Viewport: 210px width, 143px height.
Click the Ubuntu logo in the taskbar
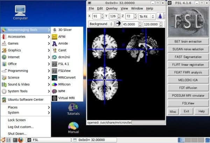[3, 140]
